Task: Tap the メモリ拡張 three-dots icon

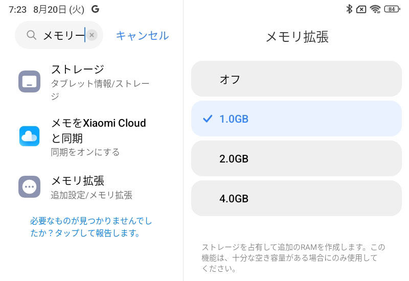Action: [29, 186]
